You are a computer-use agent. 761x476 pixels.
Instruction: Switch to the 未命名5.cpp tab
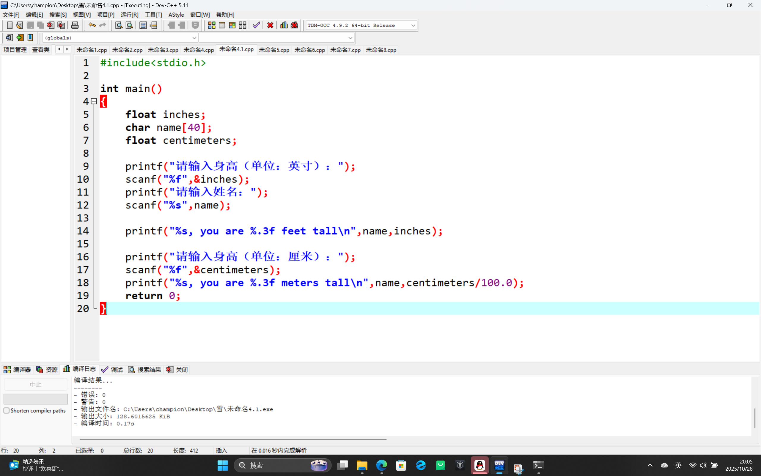click(274, 50)
